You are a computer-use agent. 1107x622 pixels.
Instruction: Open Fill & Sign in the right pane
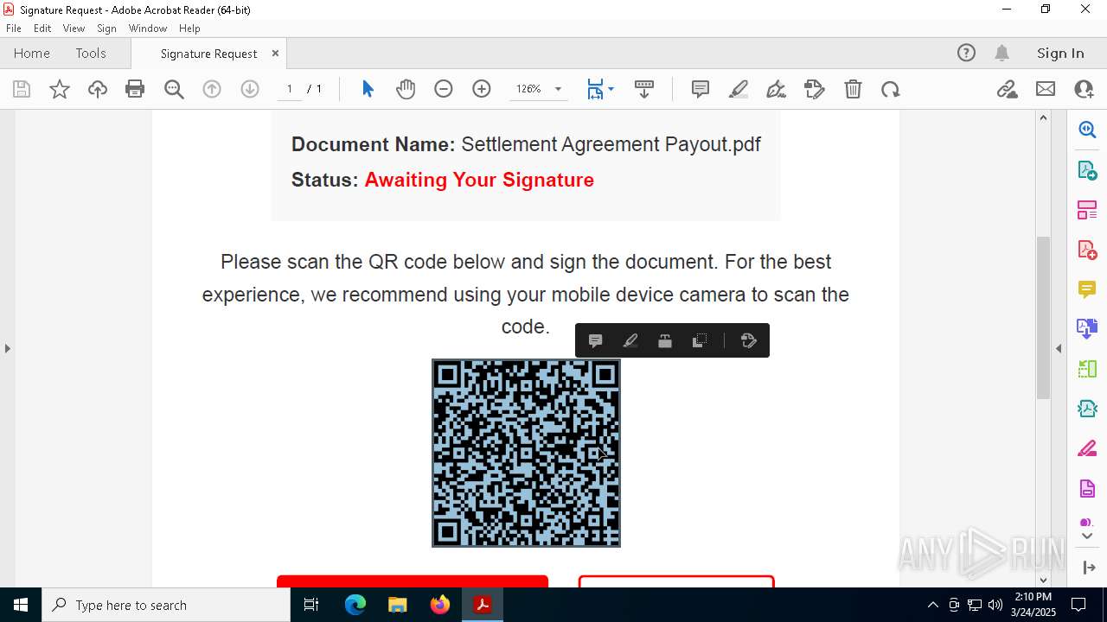pyautogui.click(x=1087, y=448)
